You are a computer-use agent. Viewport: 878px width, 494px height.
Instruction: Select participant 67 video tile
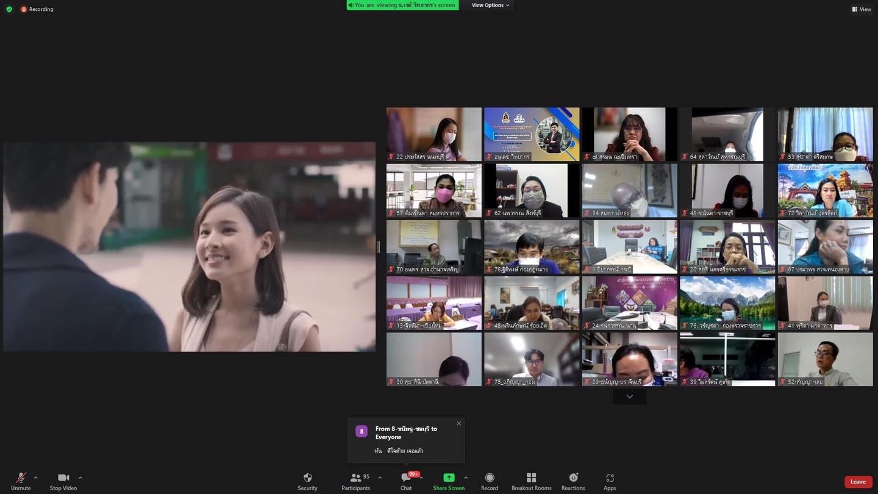(826, 246)
